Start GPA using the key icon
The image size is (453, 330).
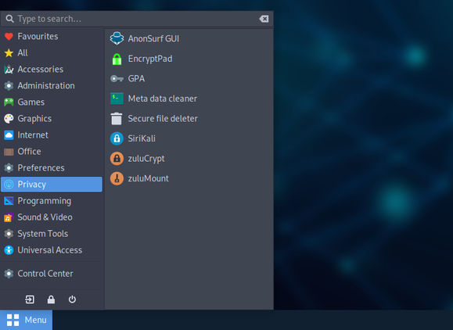(x=117, y=78)
